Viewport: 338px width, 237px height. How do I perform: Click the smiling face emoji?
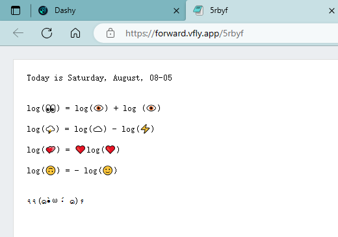tap(108, 171)
